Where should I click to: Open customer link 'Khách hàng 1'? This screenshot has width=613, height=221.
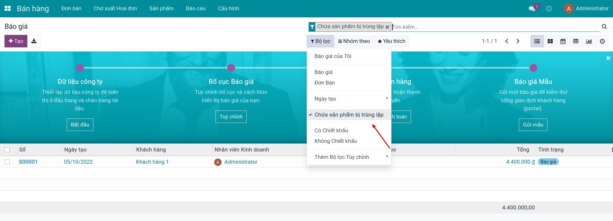152,162
